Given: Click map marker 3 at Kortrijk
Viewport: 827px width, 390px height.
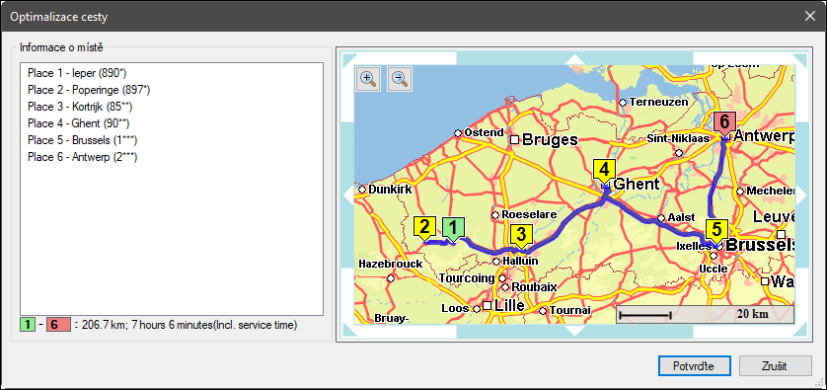Looking at the screenshot, I should [x=521, y=235].
